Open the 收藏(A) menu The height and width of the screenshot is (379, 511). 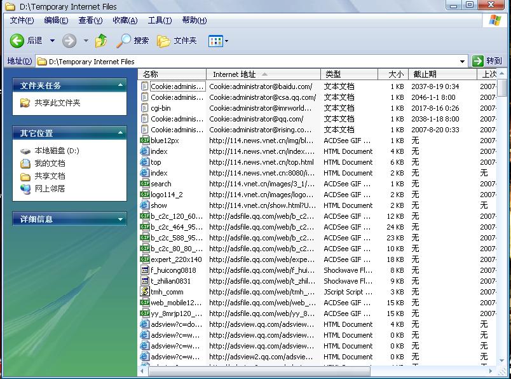pos(125,20)
